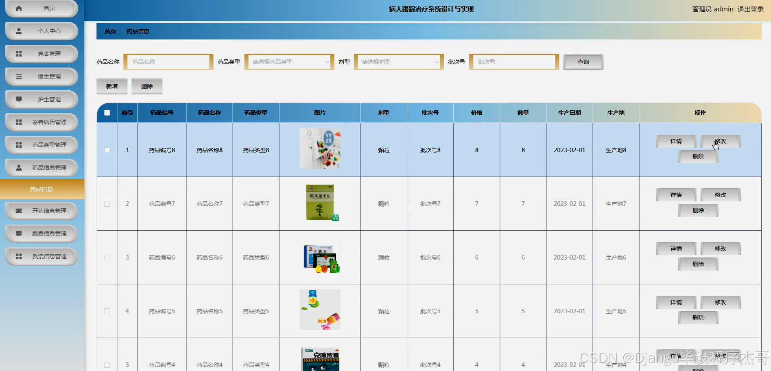This screenshot has width=771, height=371.
Task: Click 删除 for 药品编号5 row
Action: pos(698,318)
